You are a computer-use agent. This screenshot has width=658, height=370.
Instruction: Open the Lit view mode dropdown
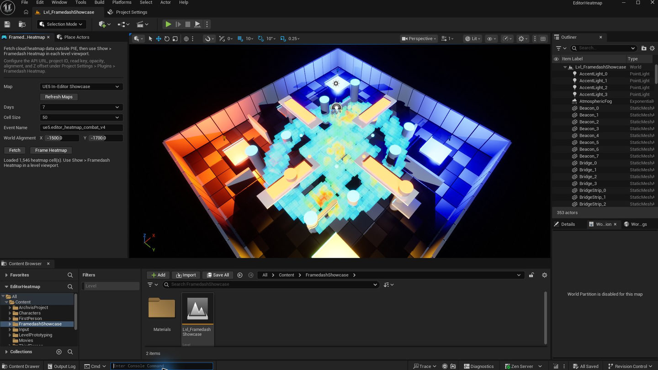click(472, 39)
